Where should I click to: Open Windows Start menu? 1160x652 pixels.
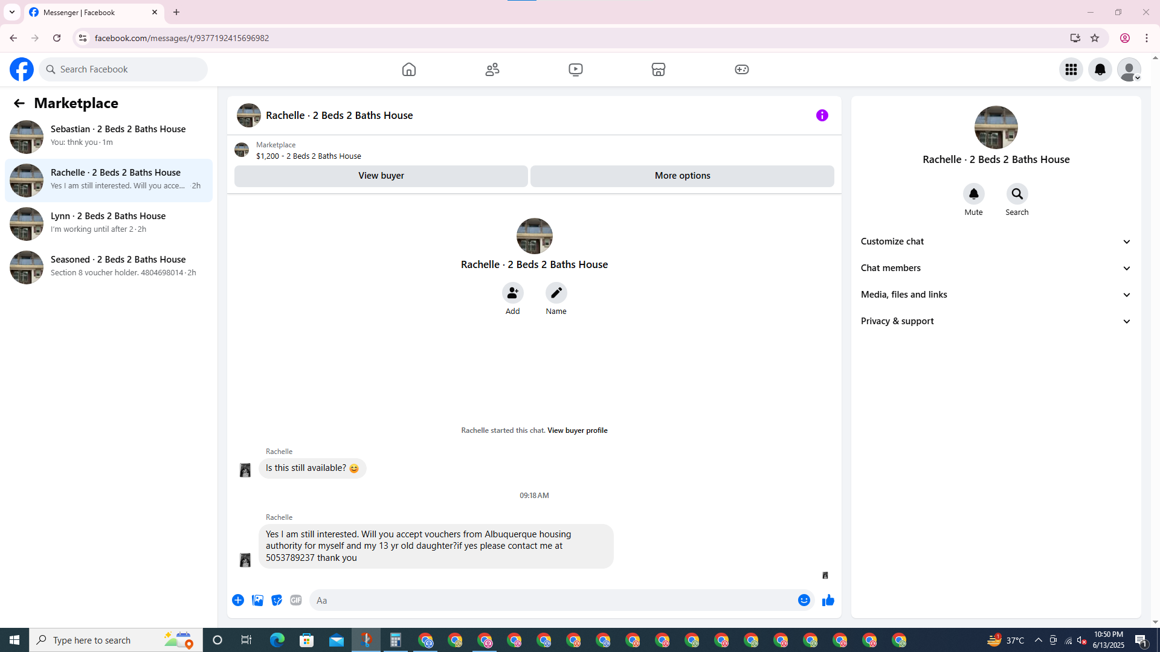click(14, 640)
